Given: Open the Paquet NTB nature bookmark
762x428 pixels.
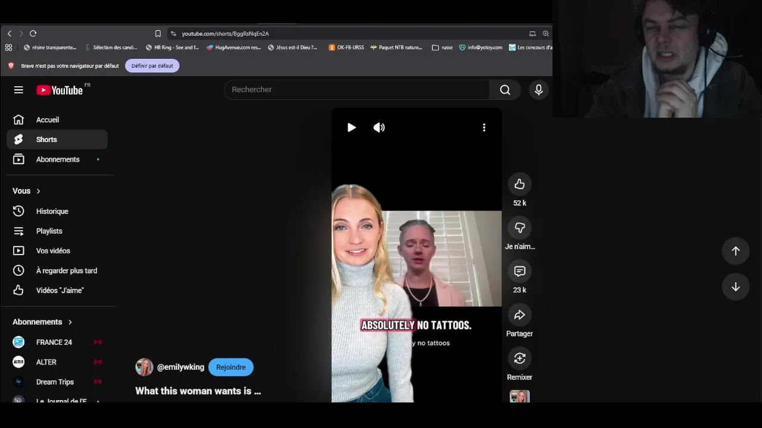Looking at the screenshot, I should [396, 48].
